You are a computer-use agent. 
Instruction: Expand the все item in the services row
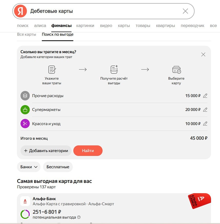(x=214, y=25)
